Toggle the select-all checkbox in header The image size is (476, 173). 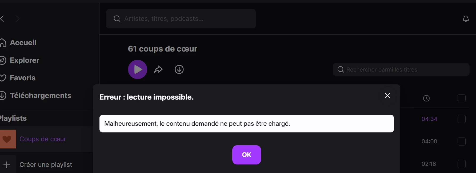(462, 98)
